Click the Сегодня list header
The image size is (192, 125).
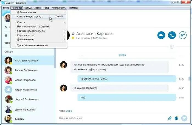point(9,52)
